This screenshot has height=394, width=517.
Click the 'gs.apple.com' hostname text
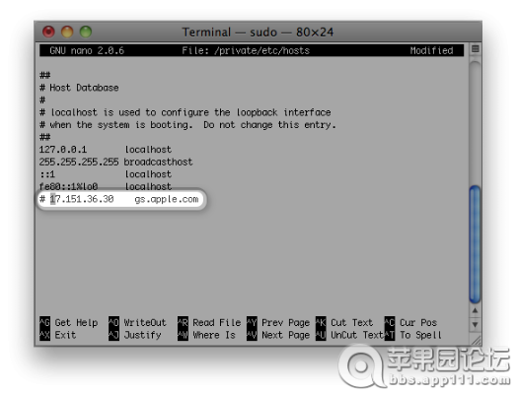click(167, 199)
